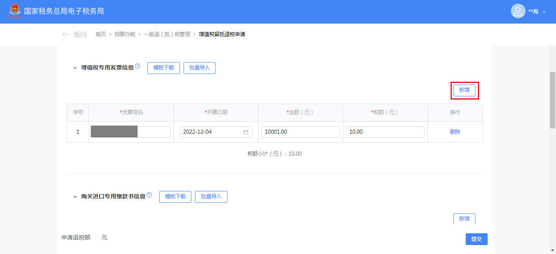This screenshot has width=556, height=254.
Task: Open 一般退（抵）税管理 breadcrumb link
Action: coord(167,35)
